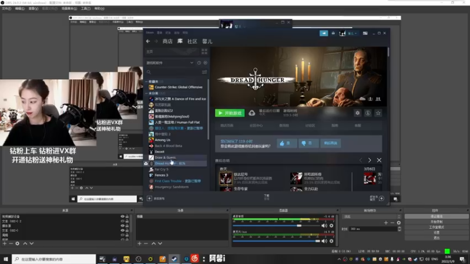Adjust transition duration spinner arrows
Screen dimensions: 470x264
point(399,229)
